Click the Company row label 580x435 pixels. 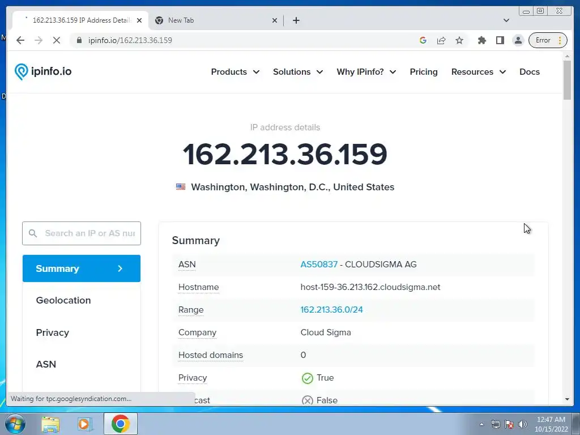point(197,332)
